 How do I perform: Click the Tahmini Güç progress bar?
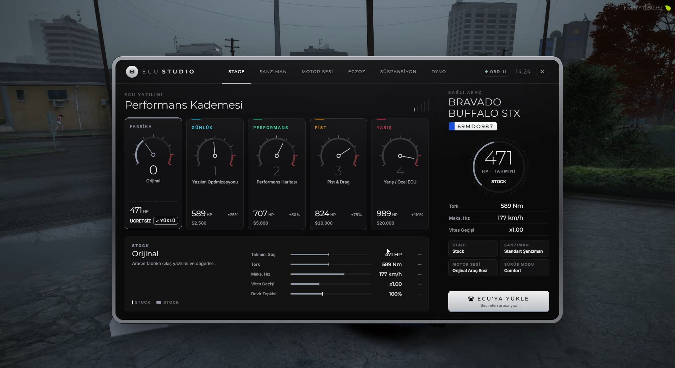pyautogui.click(x=331, y=254)
